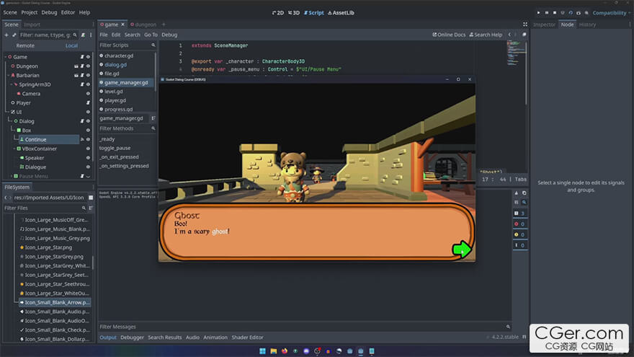
Task: Click Search Help button
Action: click(x=486, y=35)
